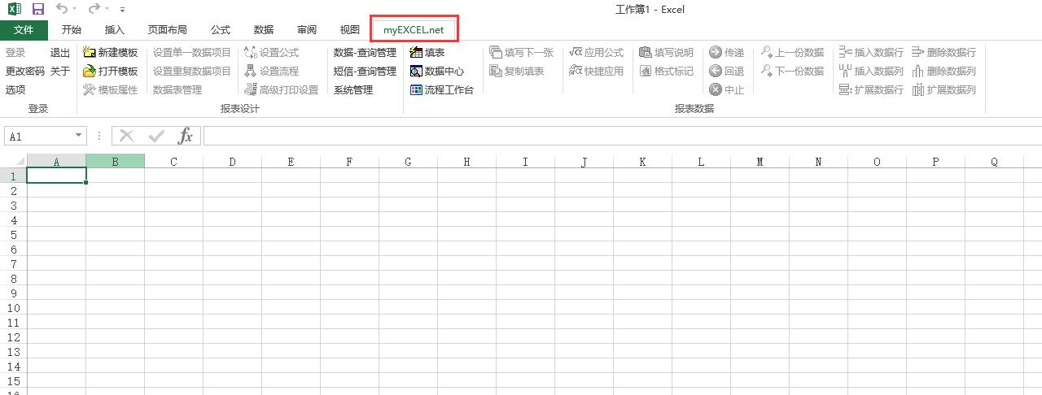Launch 填表 from the ribbon
The height and width of the screenshot is (395, 1042).
pos(427,53)
